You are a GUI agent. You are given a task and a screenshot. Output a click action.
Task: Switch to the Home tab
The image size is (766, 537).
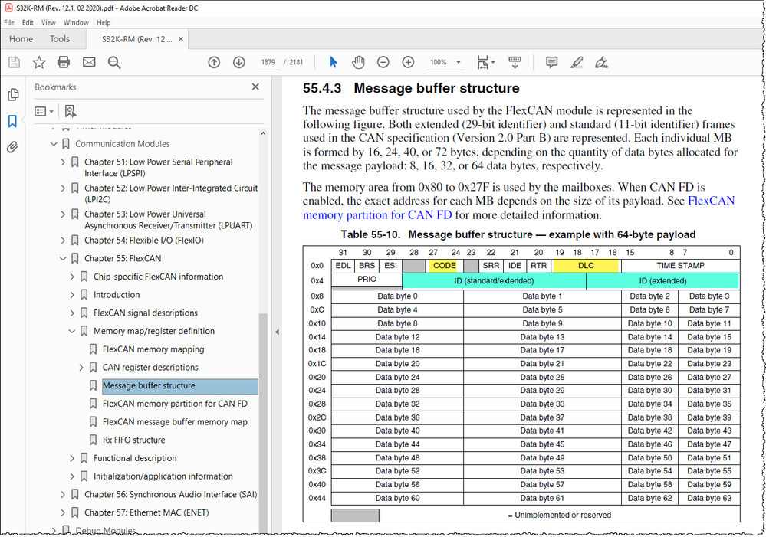21,38
